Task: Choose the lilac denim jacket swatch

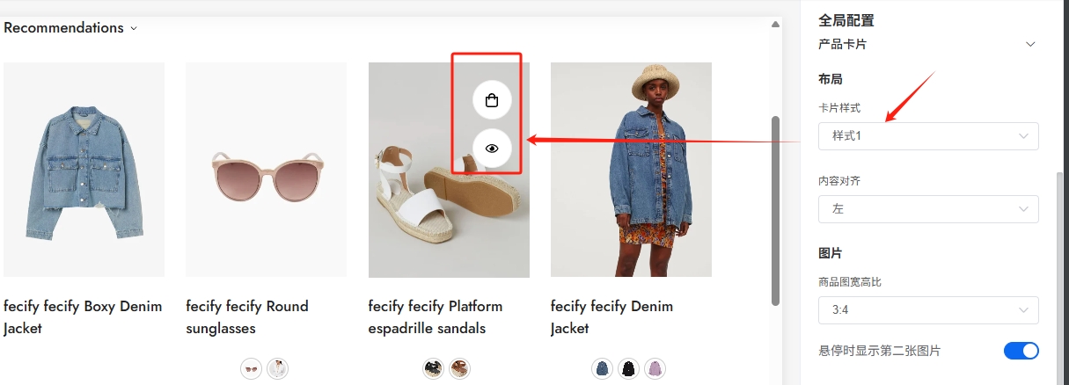Action: 655,369
